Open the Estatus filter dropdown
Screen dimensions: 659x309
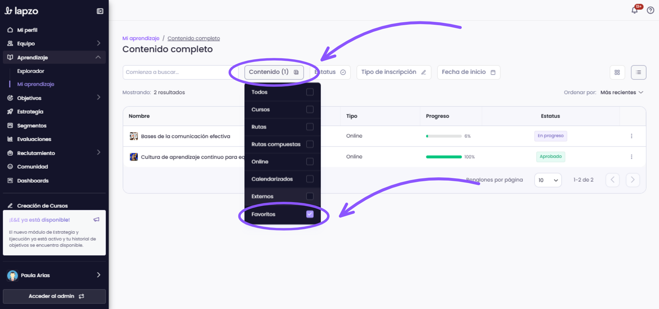click(x=330, y=72)
